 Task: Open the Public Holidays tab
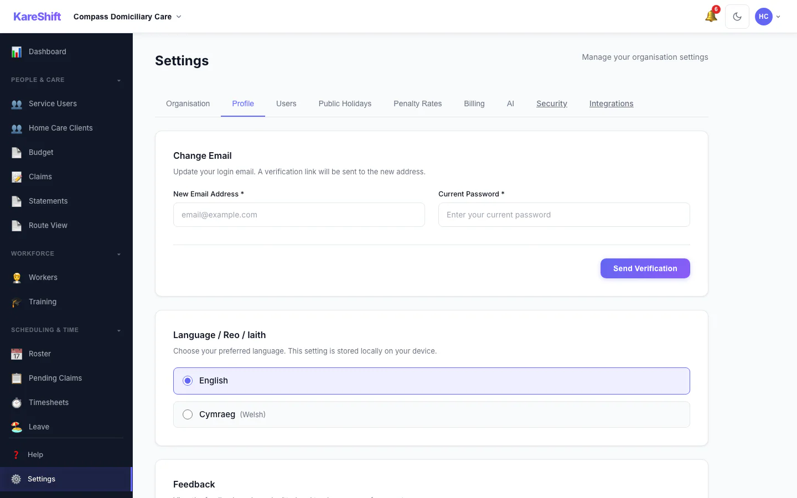[x=345, y=103]
